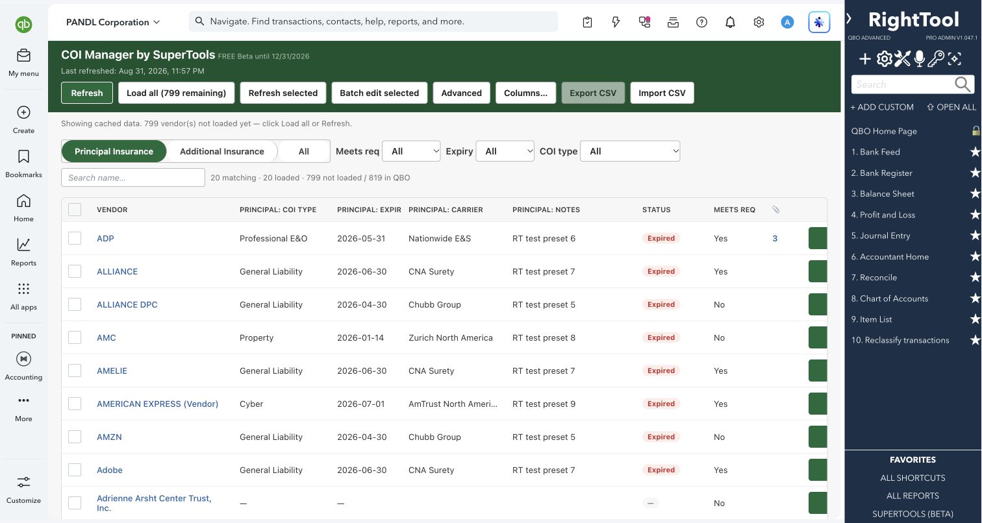
Task: Expand the PANDL Corporation company switcher
Action: click(x=113, y=22)
